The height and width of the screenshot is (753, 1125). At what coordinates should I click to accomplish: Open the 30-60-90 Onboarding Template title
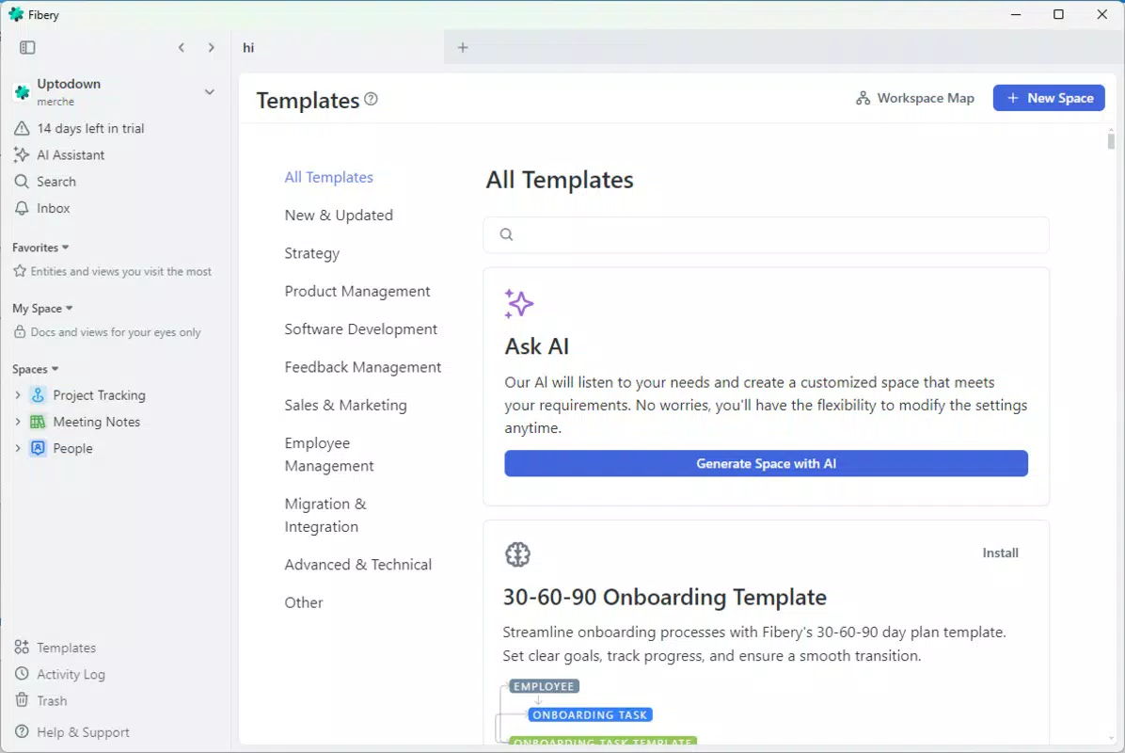click(x=664, y=598)
